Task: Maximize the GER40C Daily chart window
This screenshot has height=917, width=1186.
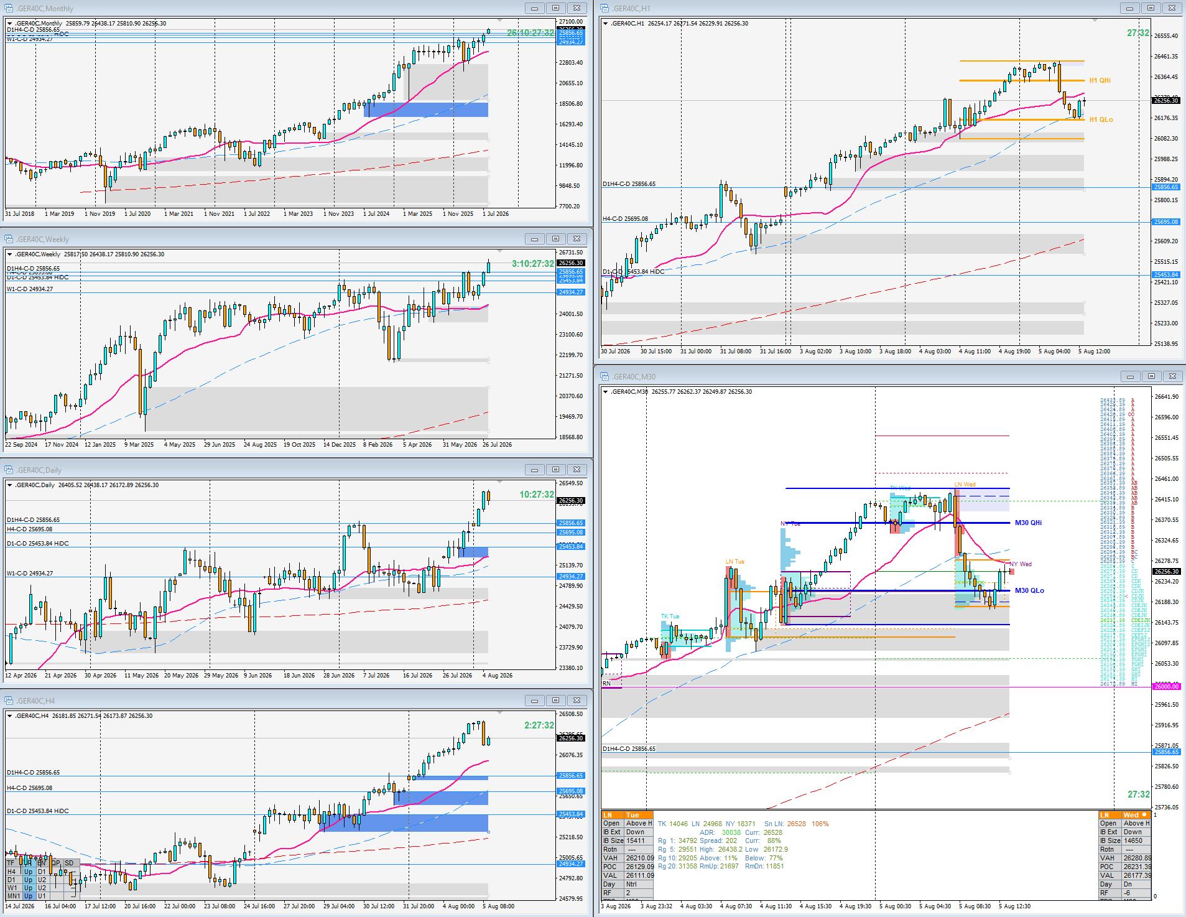Action: [x=555, y=470]
